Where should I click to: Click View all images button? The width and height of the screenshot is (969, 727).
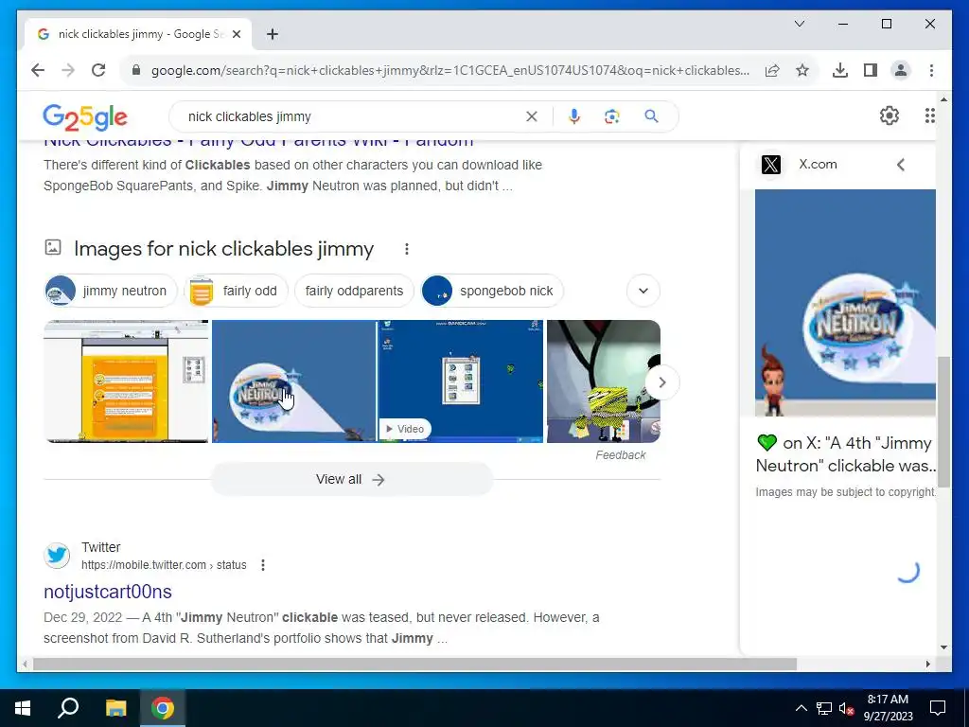[x=351, y=479]
